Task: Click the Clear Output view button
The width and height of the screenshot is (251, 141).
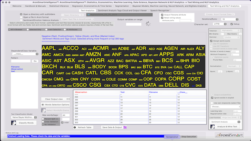Action: click(x=55, y=99)
